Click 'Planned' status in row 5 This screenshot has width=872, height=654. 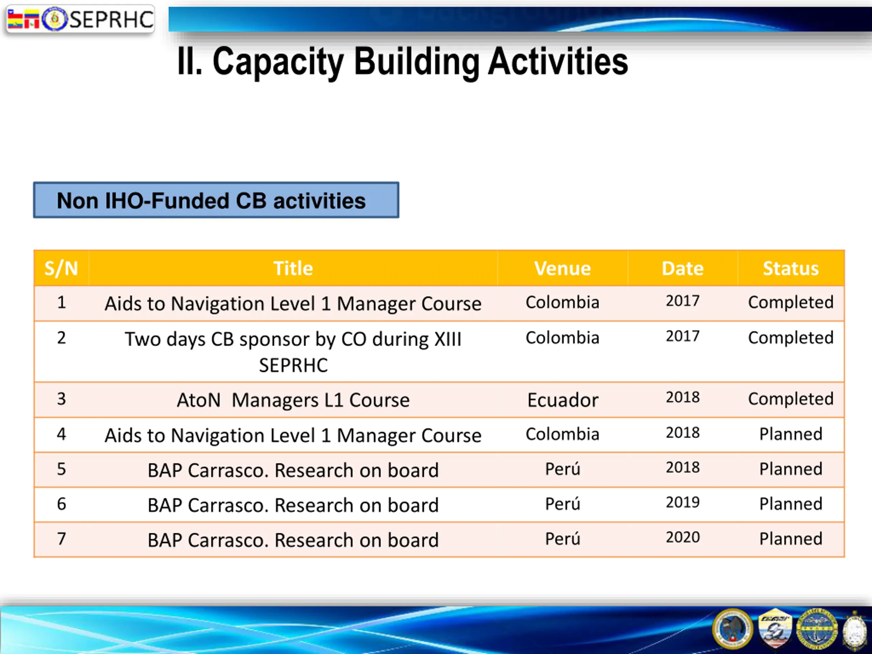coord(791,469)
